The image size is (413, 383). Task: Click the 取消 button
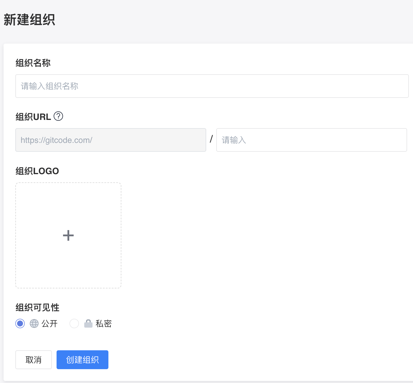click(x=34, y=360)
